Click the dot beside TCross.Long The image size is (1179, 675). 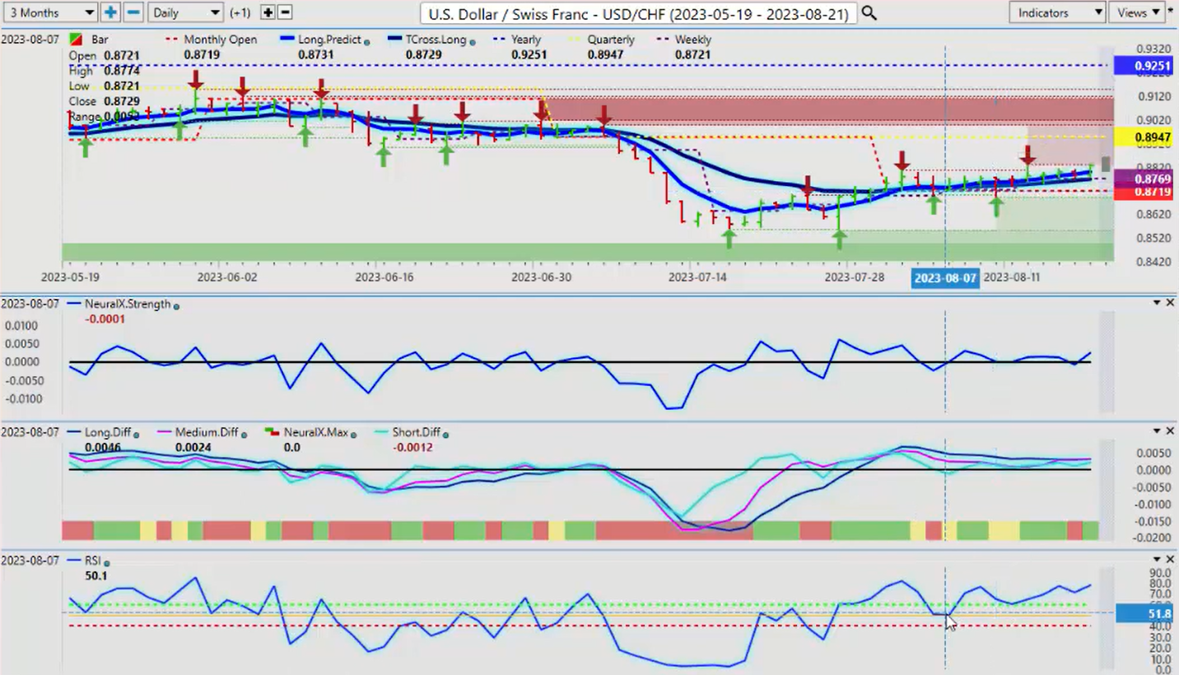(x=471, y=41)
